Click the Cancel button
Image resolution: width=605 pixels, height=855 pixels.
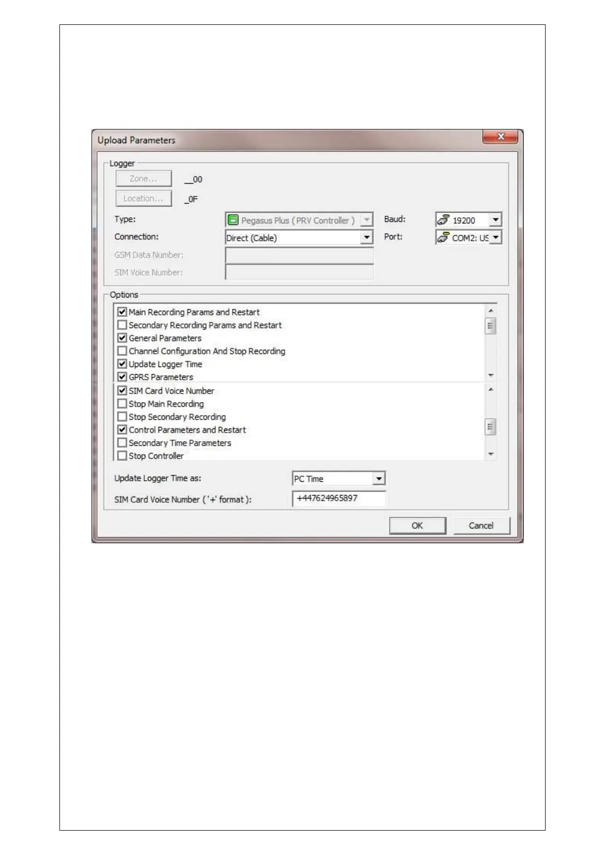pyautogui.click(x=481, y=525)
